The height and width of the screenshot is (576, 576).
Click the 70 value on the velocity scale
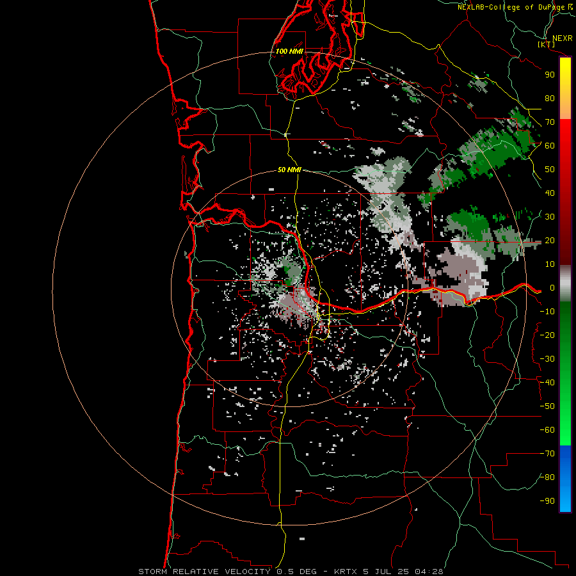click(x=550, y=122)
